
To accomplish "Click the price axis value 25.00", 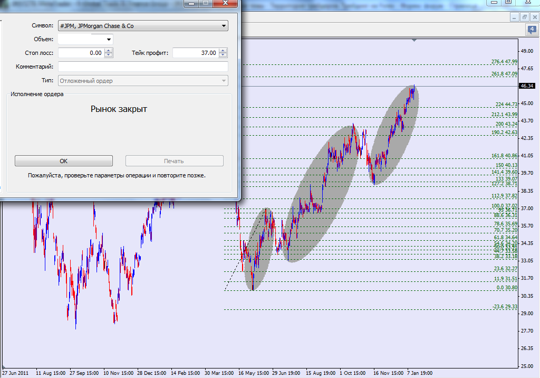I will [x=527, y=366].
